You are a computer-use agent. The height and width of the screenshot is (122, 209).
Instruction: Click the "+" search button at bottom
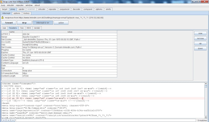(x=4, y=120)
